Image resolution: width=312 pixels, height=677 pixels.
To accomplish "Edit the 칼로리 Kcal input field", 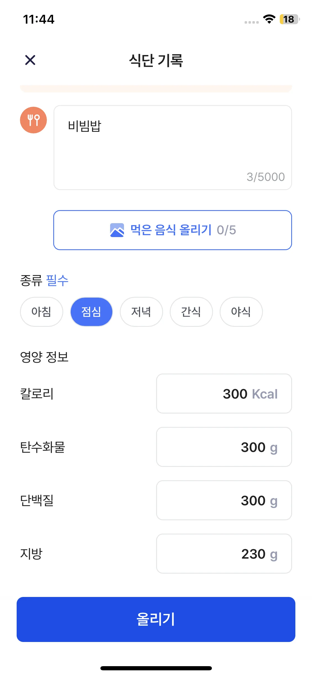I will [224, 394].
